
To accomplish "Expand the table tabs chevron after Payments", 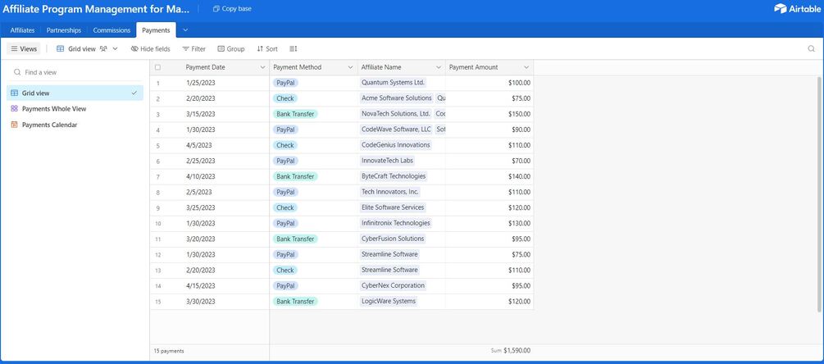I will point(185,30).
